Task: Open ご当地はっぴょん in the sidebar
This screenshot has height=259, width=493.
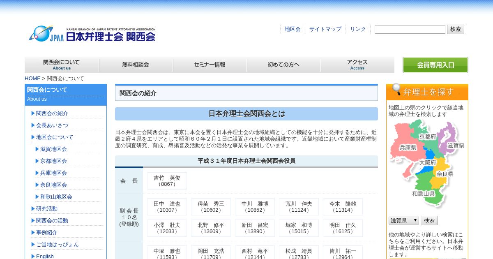Action: (57, 244)
